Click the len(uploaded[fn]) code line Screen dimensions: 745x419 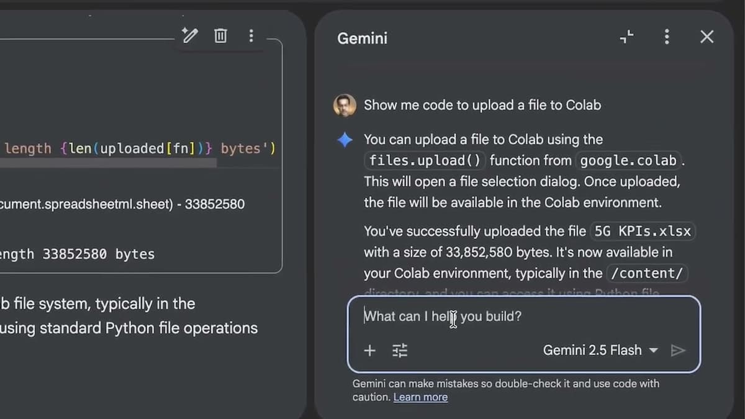point(138,149)
